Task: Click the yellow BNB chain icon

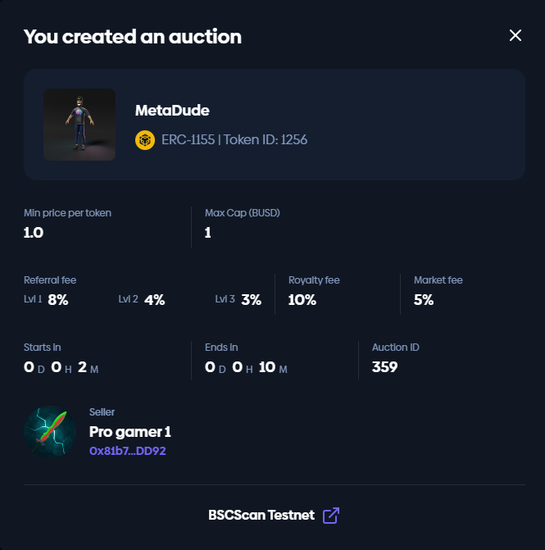Action: 145,140
